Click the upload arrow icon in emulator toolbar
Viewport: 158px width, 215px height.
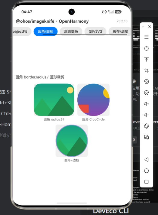click(x=146, y=59)
